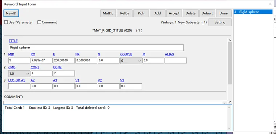Click the form scroll-up arrow
The height and width of the screenshot is (134, 276).
(x=230, y=40)
